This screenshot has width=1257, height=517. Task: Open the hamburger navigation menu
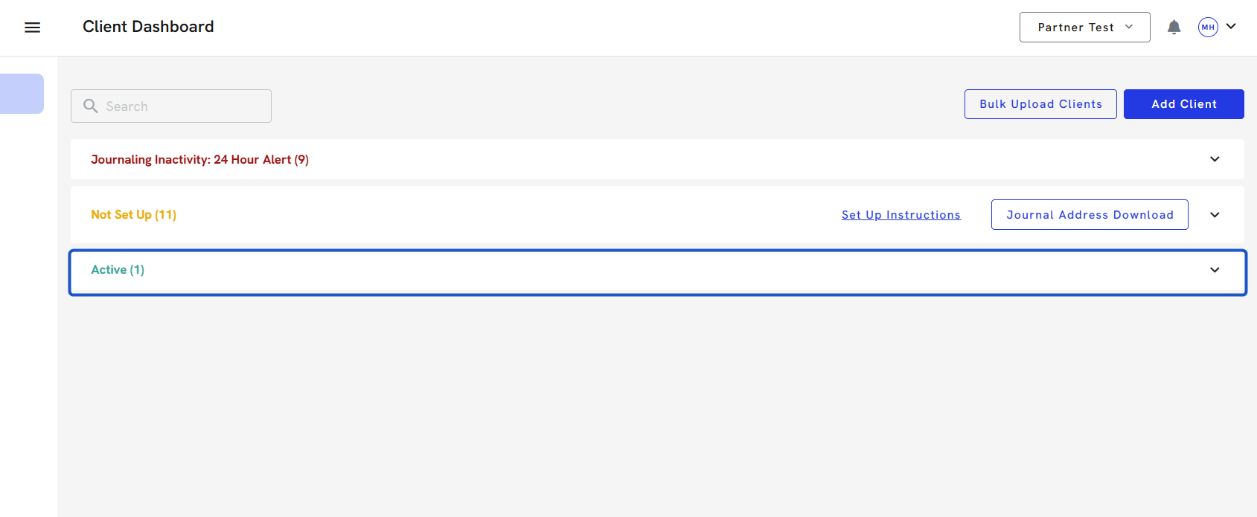coord(32,28)
